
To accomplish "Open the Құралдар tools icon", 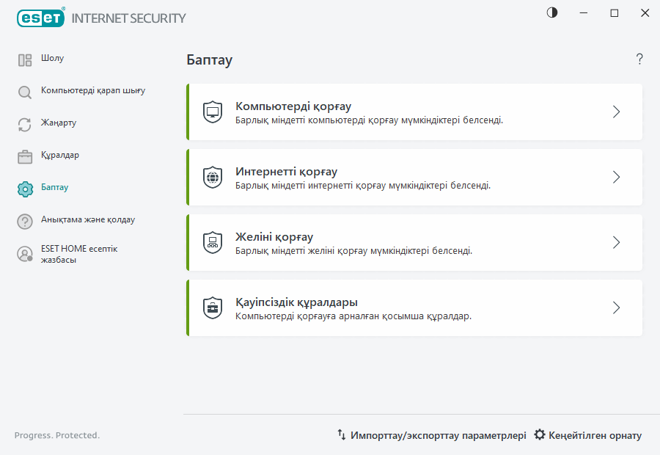I will 24,156.
